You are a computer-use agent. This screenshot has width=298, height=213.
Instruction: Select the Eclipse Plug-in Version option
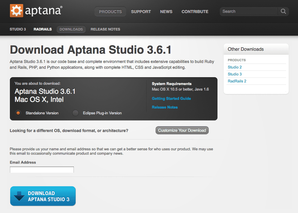coord(75,113)
